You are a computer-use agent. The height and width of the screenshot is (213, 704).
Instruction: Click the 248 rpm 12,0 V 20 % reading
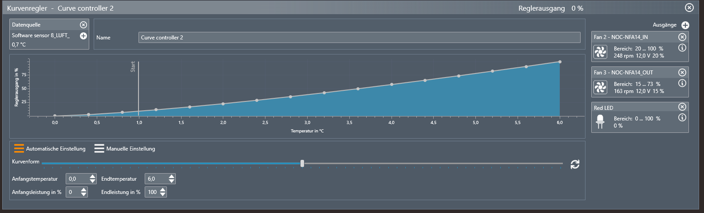coord(639,56)
